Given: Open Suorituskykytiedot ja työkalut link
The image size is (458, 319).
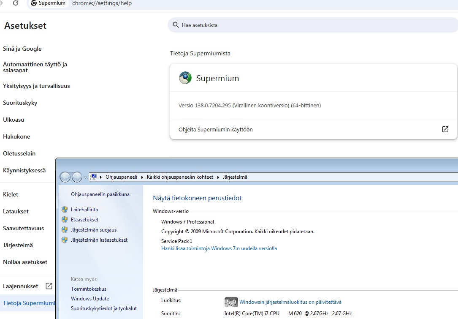Looking at the screenshot, I should point(104,308).
